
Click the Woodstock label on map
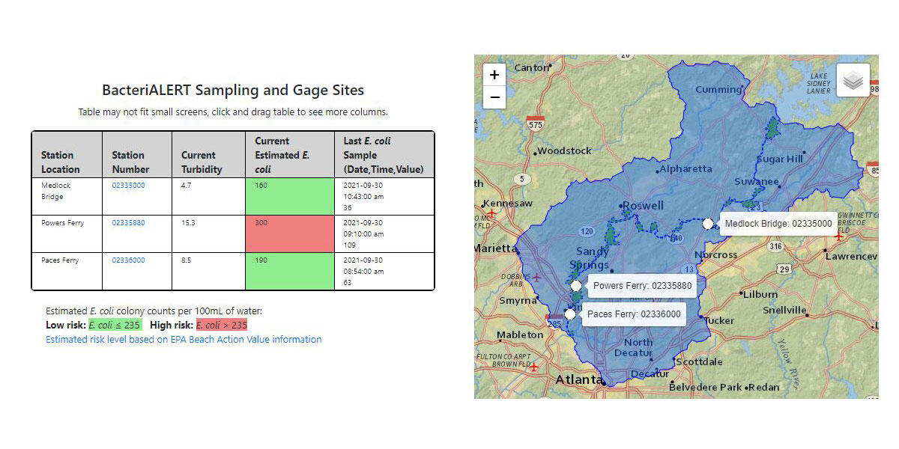click(565, 150)
